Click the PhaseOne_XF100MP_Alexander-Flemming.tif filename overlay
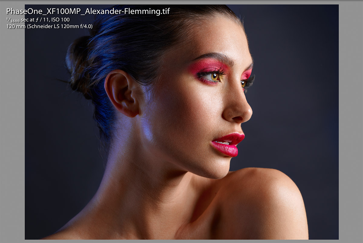This screenshot has height=243, width=363. (88, 11)
